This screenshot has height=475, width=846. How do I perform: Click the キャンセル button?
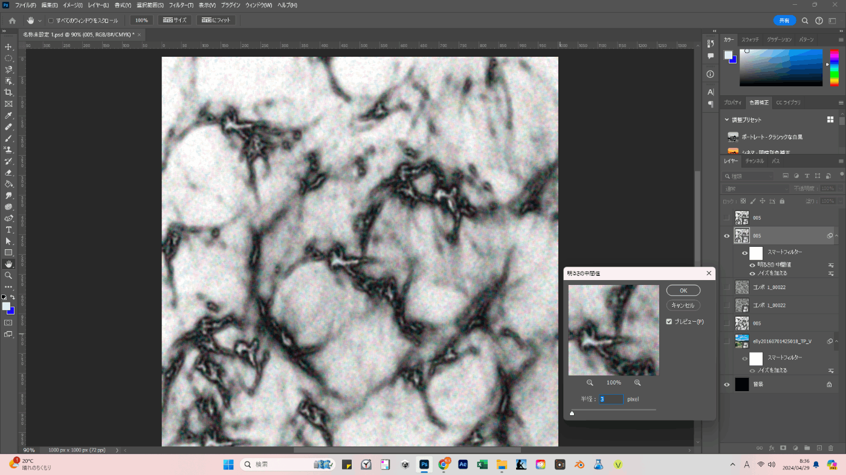point(683,305)
